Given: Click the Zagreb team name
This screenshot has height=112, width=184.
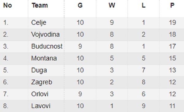Looking at the screenshot, I should click(41, 82).
